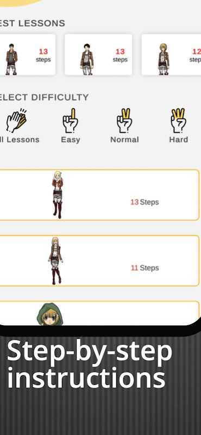
Task: Tap the All Lessons label
Action: click(20, 140)
